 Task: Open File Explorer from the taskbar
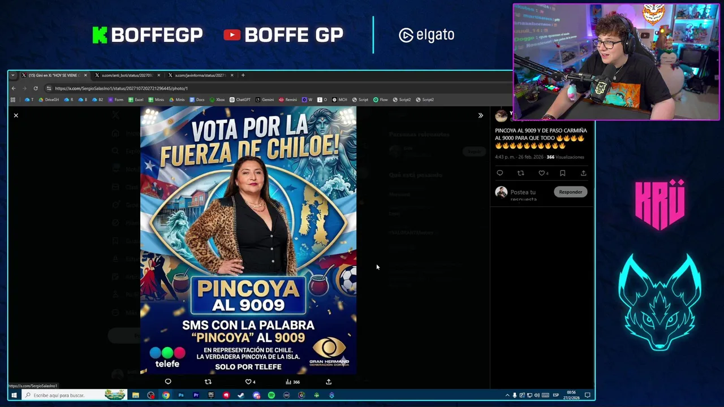pyautogui.click(x=136, y=395)
